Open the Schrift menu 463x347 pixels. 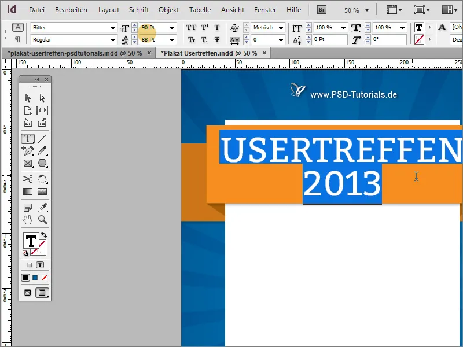pyautogui.click(x=139, y=9)
